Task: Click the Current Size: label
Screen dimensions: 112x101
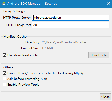Action: click(x=30, y=48)
